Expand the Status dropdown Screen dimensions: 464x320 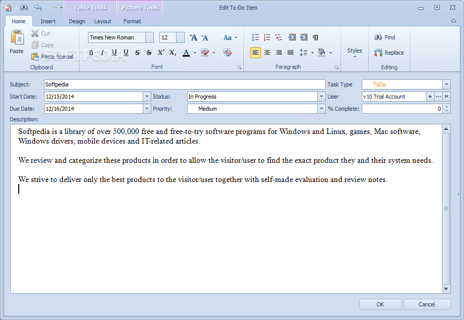(321, 97)
